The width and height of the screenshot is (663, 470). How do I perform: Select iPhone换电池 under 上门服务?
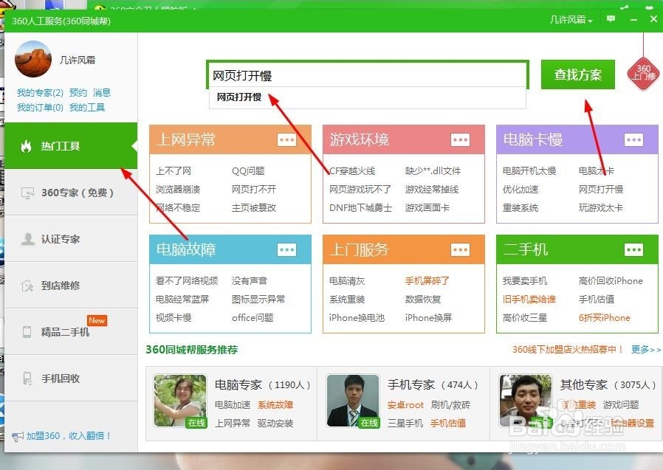(x=357, y=318)
